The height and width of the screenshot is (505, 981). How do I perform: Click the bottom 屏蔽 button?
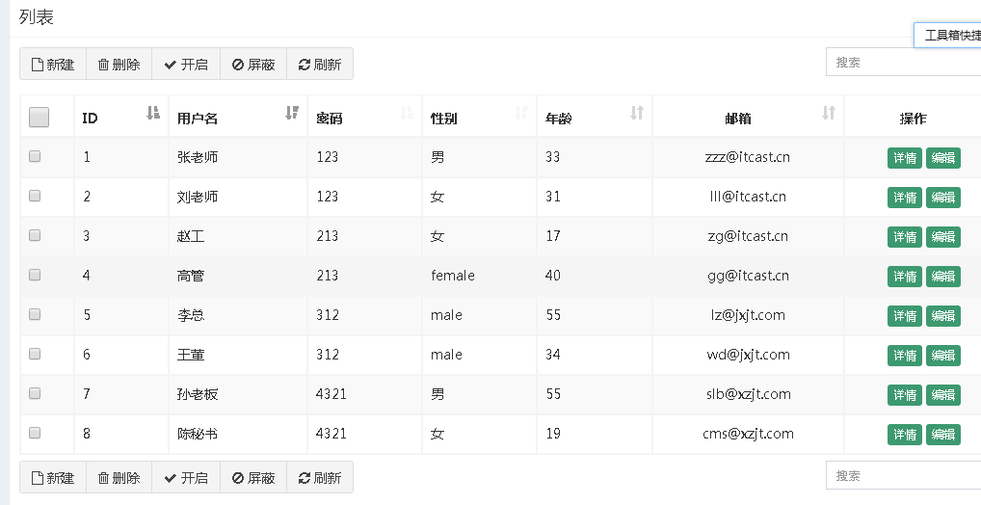pos(253,477)
